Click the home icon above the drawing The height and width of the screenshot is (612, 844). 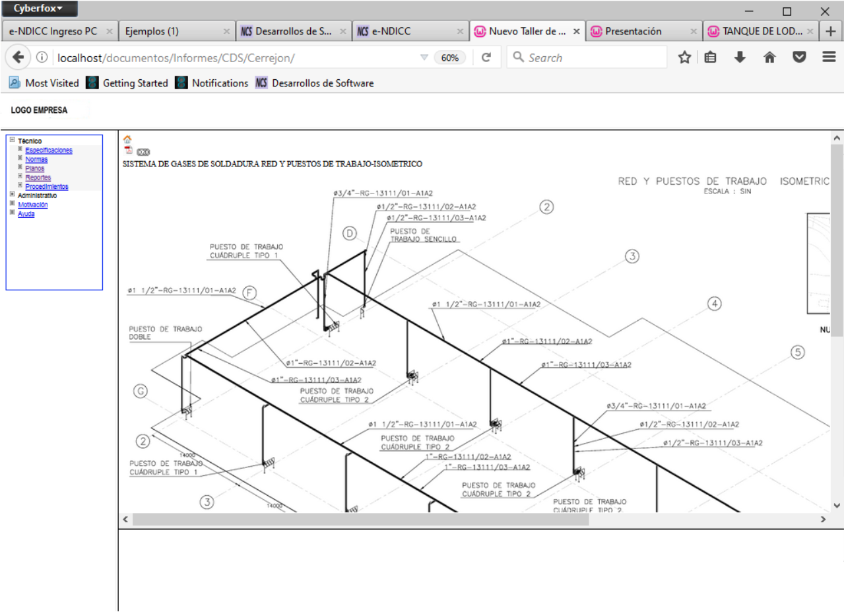click(x=127, y=139)
